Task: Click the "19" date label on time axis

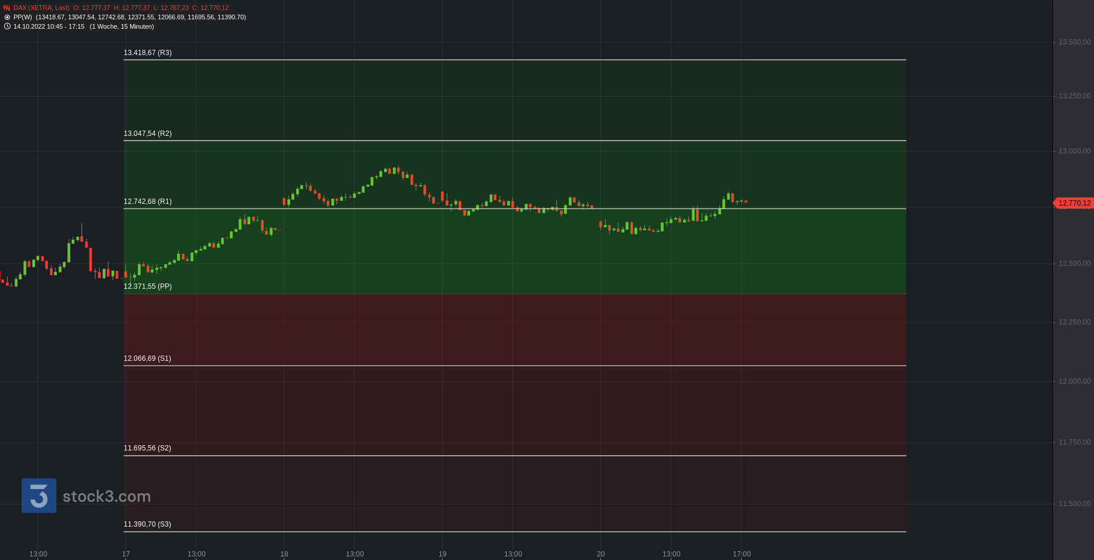Action: tap(443, 554)
